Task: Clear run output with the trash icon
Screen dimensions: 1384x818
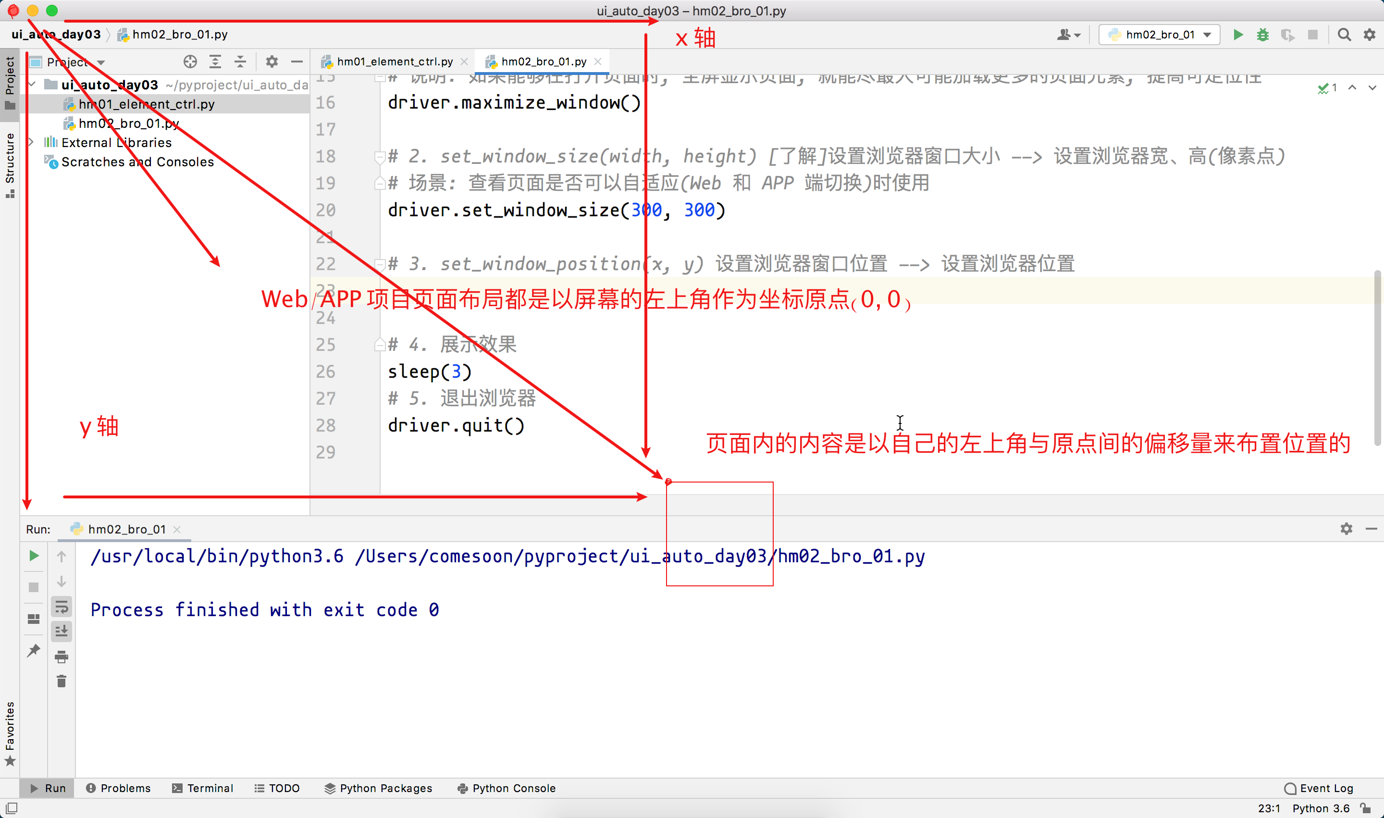Action: [61, 682]
